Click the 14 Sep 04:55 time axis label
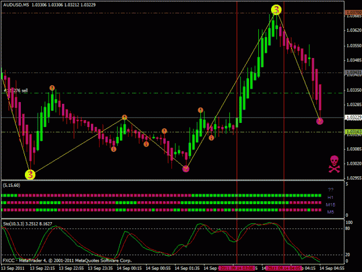Viewport: 362px width, 272px height. point(332,268)
